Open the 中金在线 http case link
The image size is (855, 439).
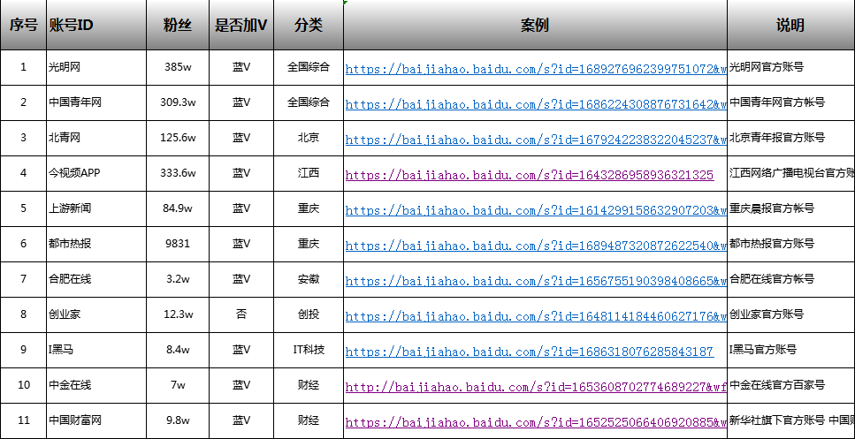(x=535, y=387)
